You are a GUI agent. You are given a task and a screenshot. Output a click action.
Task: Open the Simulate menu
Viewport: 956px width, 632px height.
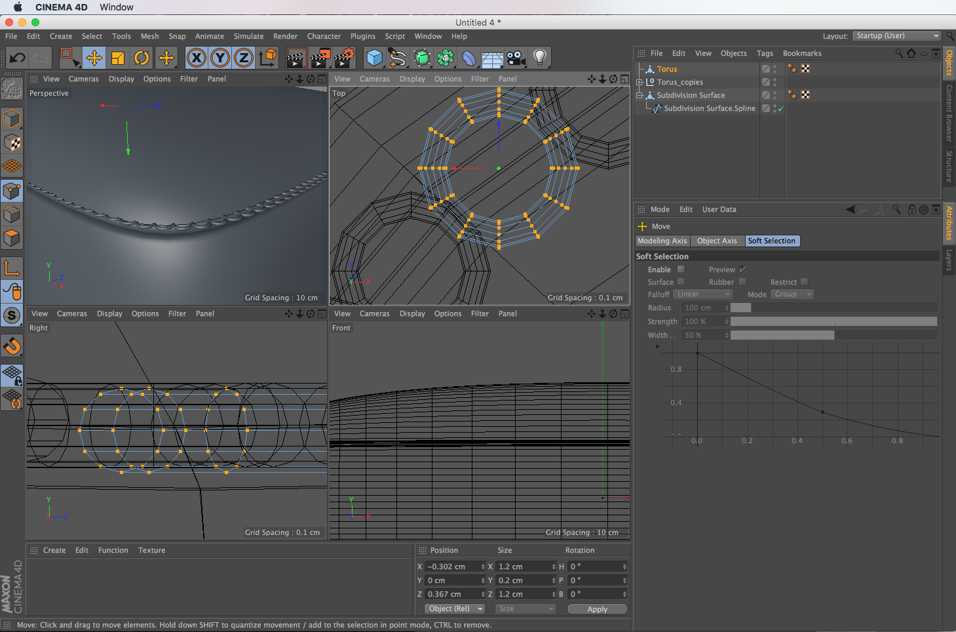point(248,37)
